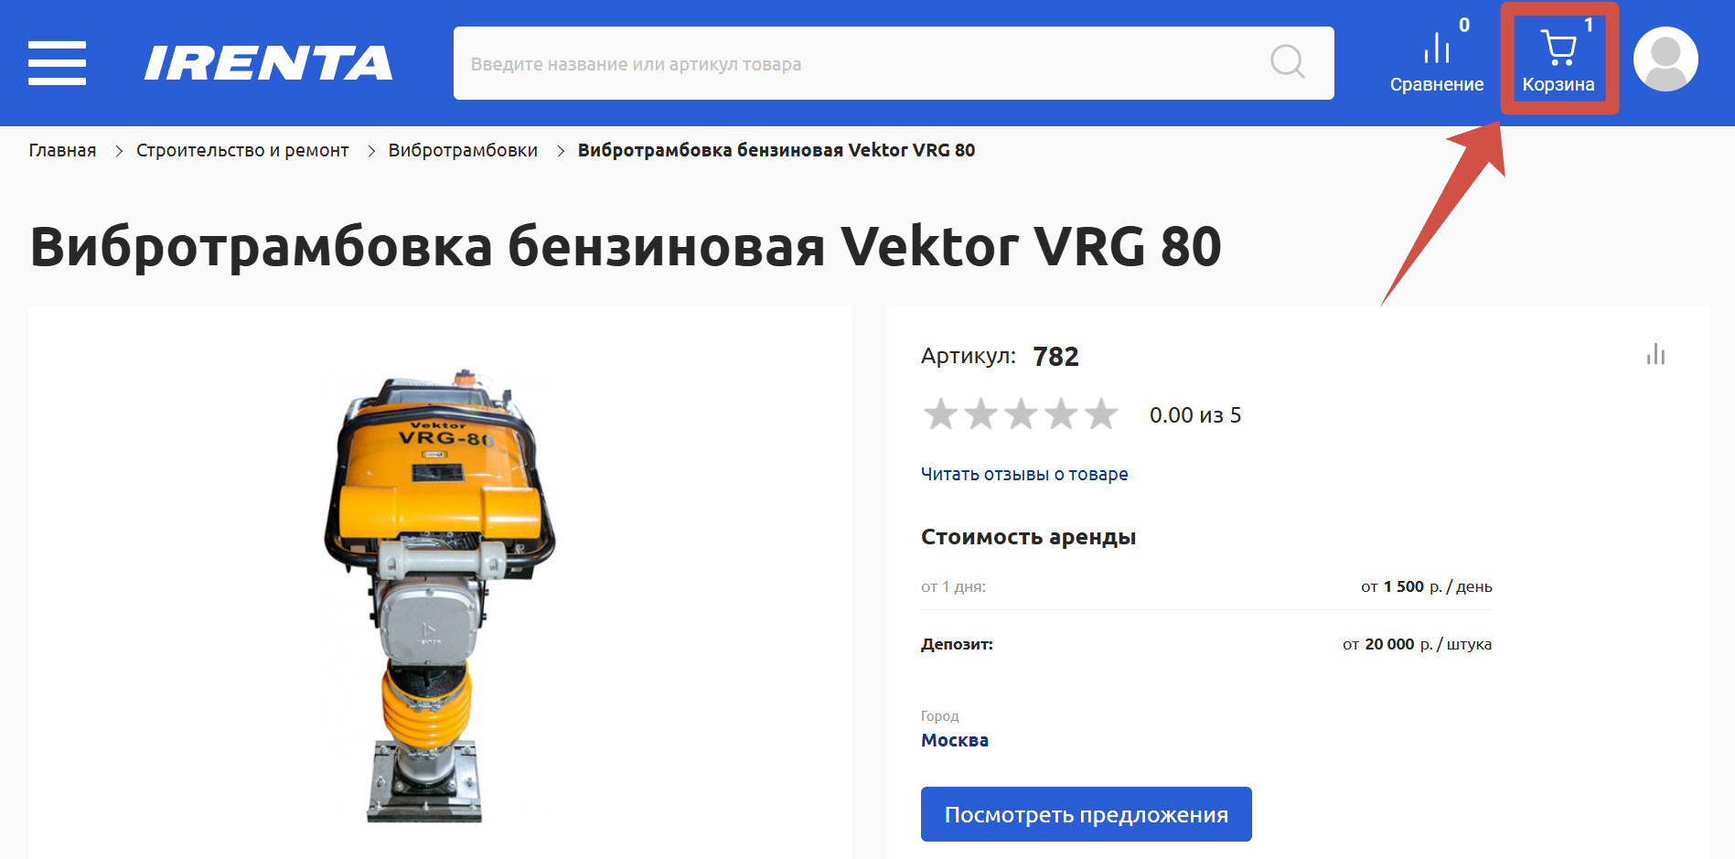Go to Главная breadcrumb
1735x859 pixels.
pyautogui.click(x=62, y=150)
